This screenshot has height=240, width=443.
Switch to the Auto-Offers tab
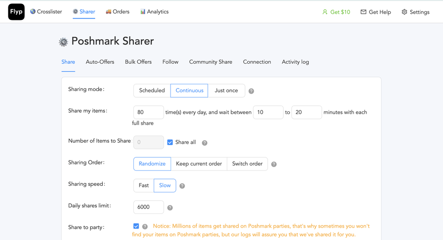(100, 62)
